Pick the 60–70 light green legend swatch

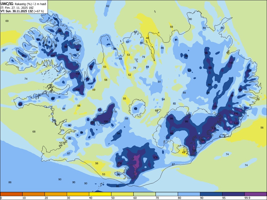click(144, 194)
